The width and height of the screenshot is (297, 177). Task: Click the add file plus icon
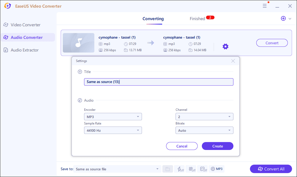coord(283,18)
